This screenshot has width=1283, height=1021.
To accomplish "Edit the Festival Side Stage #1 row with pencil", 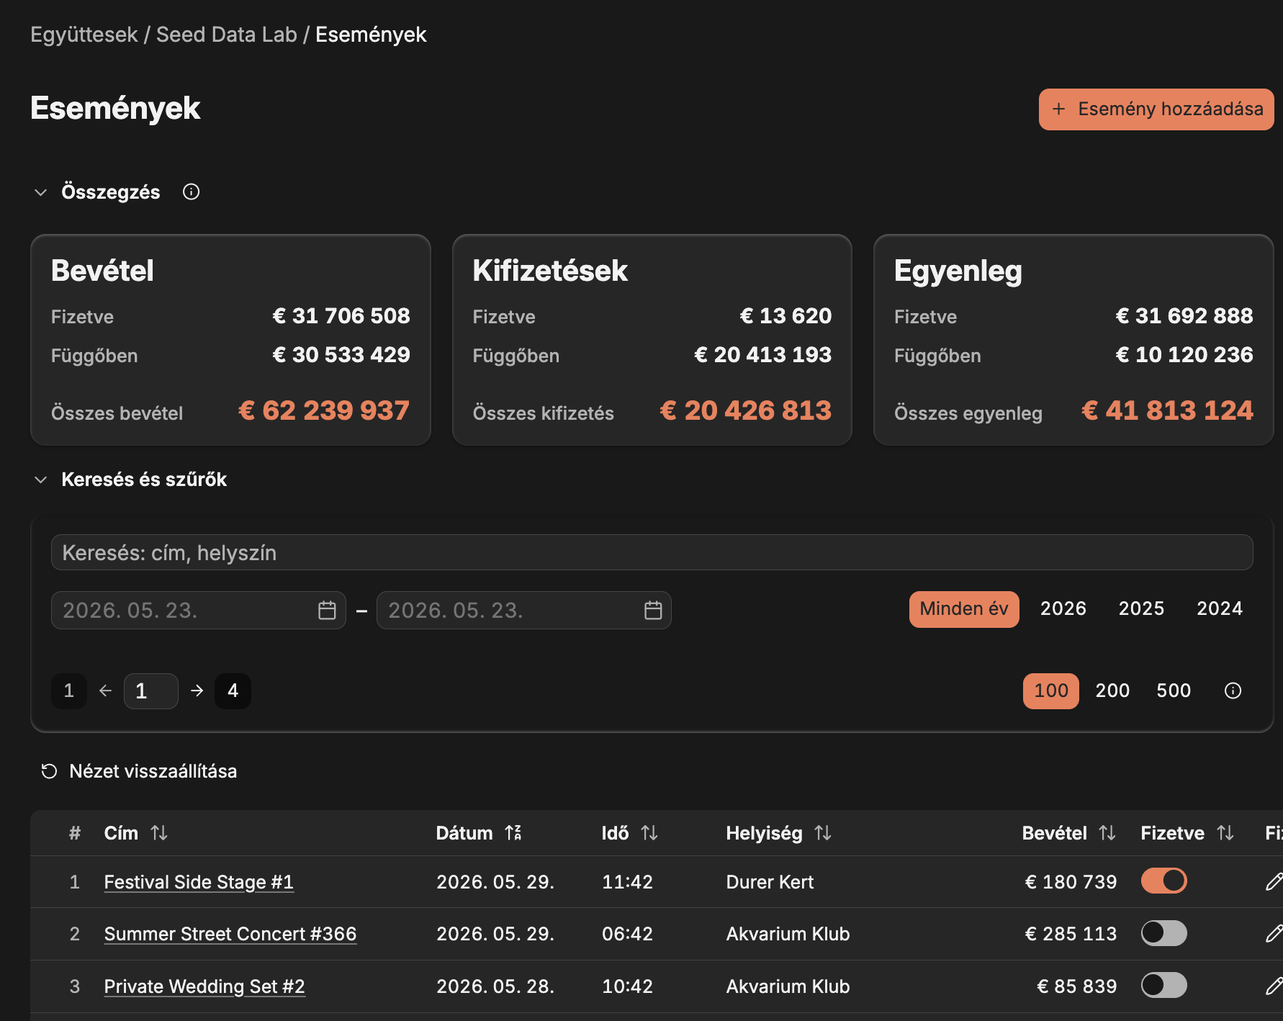I will [1274, 882].
